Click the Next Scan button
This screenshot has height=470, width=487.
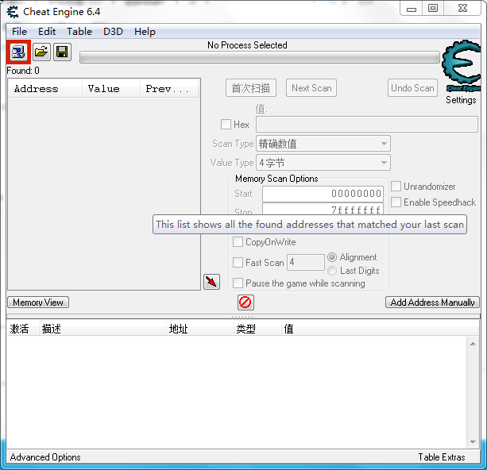tap(311, 88)
